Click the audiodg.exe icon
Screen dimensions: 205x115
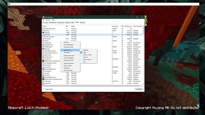pyautogui.click(x=43, y=71)
